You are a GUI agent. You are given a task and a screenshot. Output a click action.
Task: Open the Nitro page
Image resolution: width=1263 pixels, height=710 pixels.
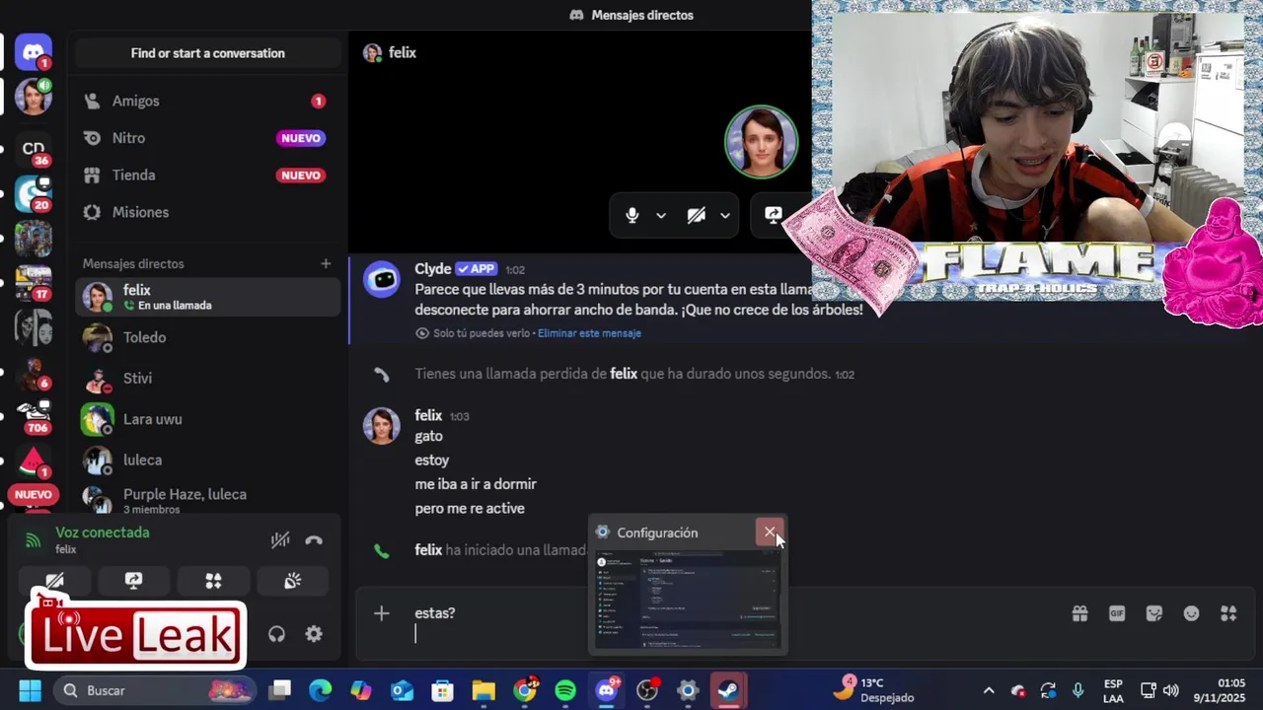pyautogui.click(x=207, y=138)
